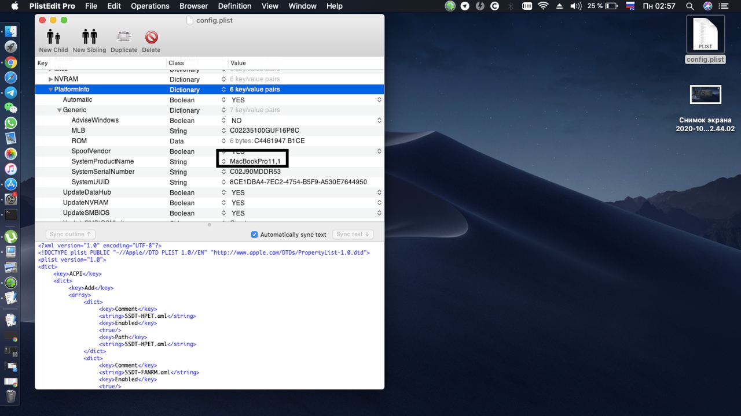The height and width of the screenshot is (416, 741).
Task: Select the SystemProductName key
Action: pos(102,162)
